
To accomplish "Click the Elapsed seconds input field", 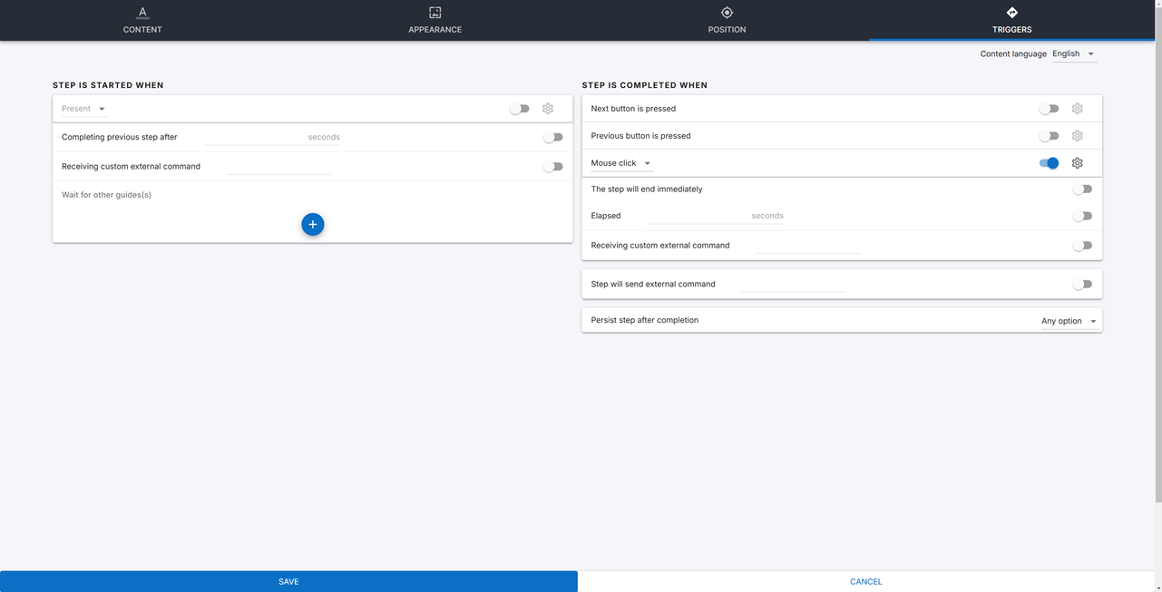I will [698, 216].
